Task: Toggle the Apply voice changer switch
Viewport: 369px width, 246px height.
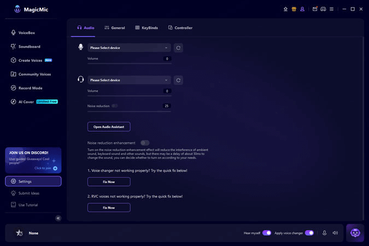Action: coord(309,233)
